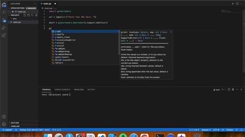Image resolution: width=245 pixels, height=137 pixels.
Task: Maximize the terminal panel size
Action: (237, 89)
